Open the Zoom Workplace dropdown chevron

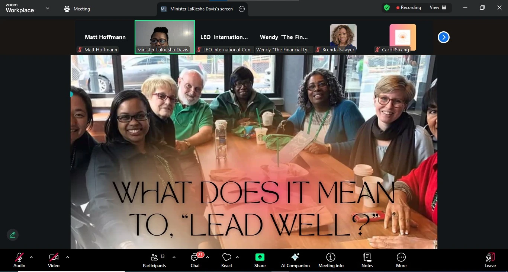47,9
